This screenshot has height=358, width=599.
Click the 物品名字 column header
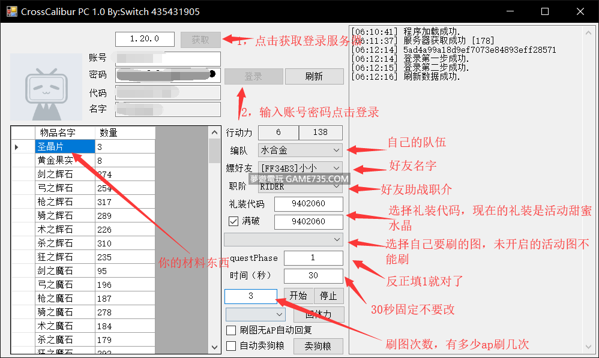(x=65, y=133)
